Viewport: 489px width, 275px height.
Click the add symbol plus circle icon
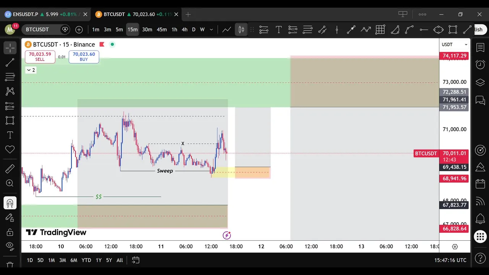click(x=79, y=29)
